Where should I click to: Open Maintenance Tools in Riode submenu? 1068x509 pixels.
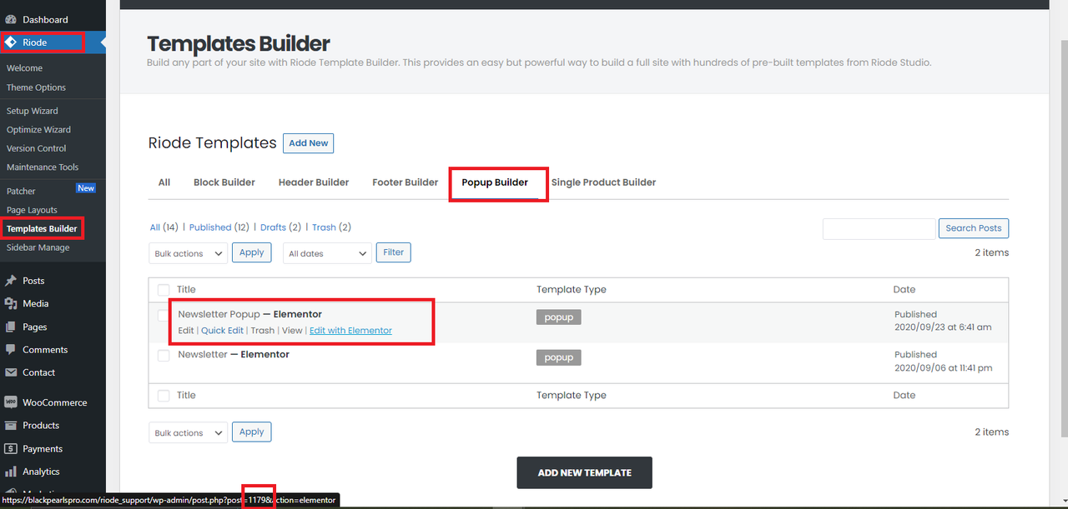43,167
